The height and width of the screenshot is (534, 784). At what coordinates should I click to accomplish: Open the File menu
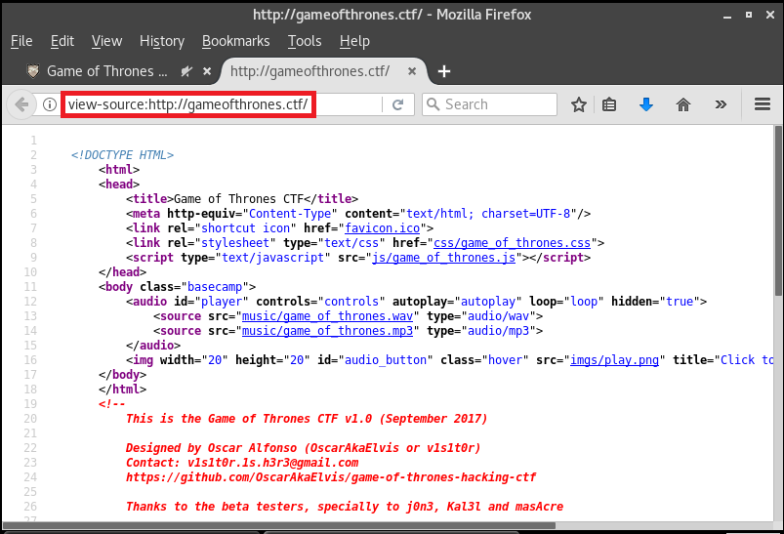pos(21,41)
